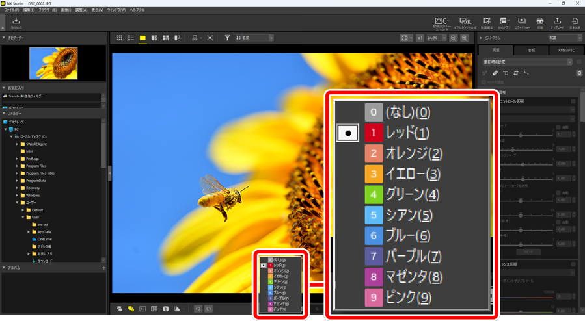Rotate image counterclockwise in bottom toolbar

(198, 309)
